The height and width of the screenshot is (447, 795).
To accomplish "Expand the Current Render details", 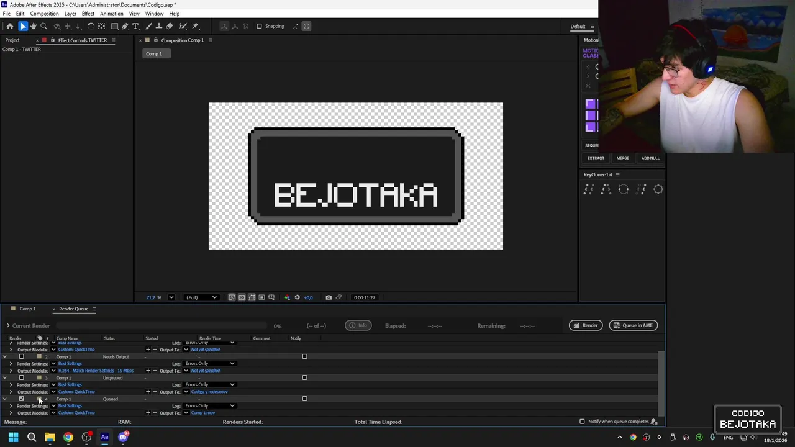I will 8,325.
